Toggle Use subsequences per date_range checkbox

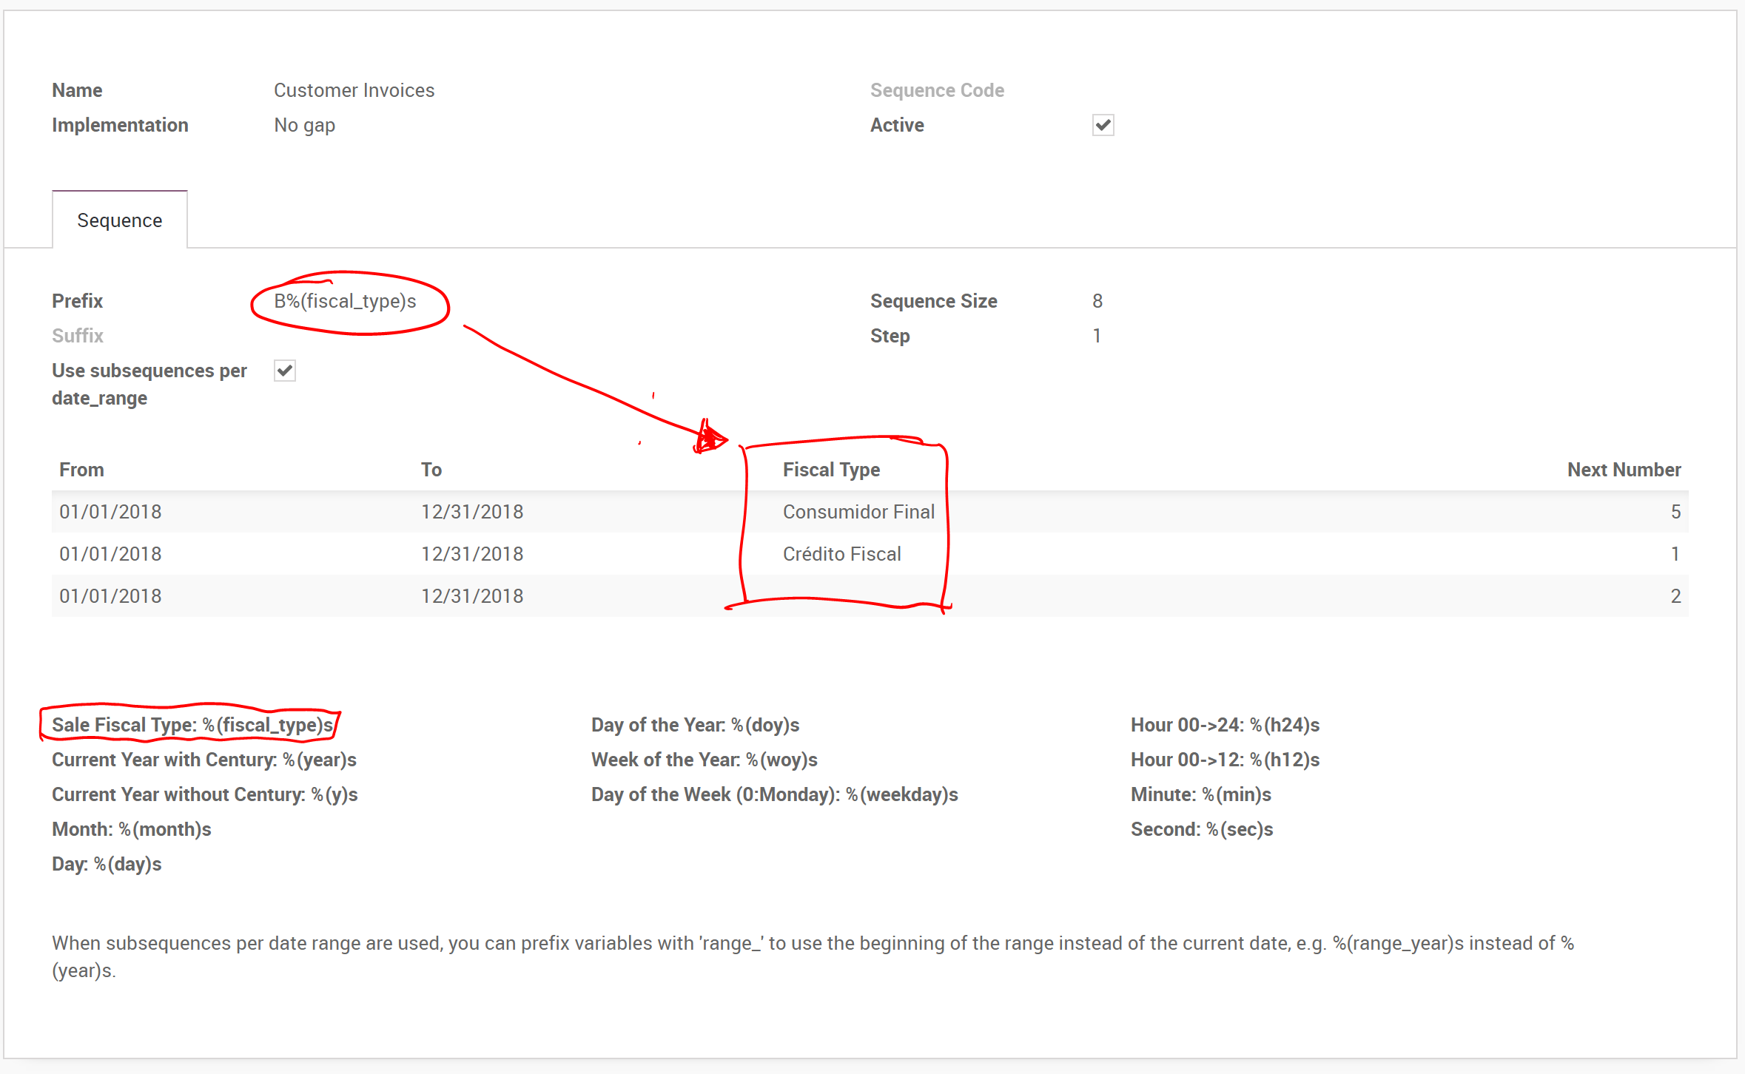point(285,371)
